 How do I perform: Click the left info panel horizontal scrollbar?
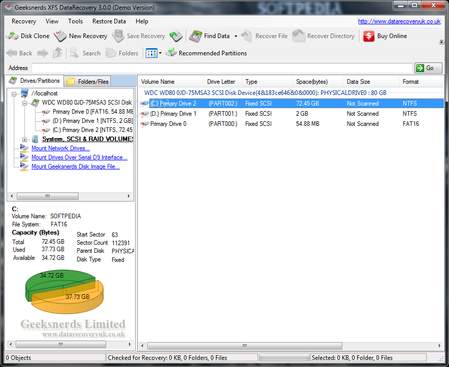[61, 344]
